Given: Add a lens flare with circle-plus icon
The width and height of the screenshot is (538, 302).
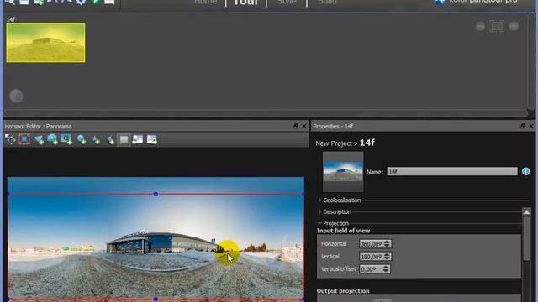Looking at the screenshot, I should click(x=82, y=139).
